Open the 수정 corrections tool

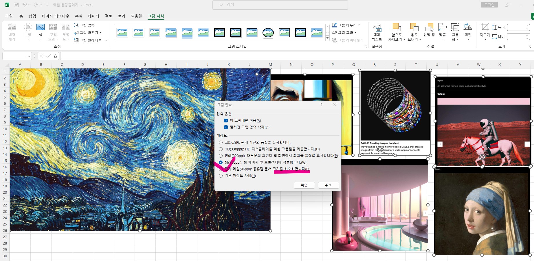click(x=28, y=32)
